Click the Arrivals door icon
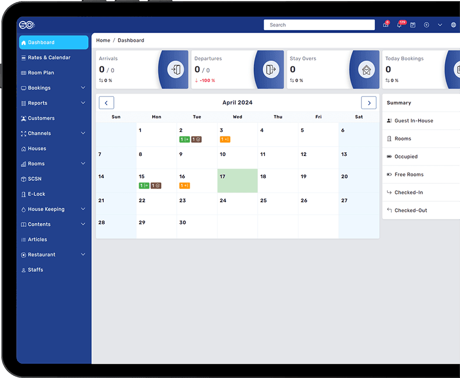 (x=176, y=69)
